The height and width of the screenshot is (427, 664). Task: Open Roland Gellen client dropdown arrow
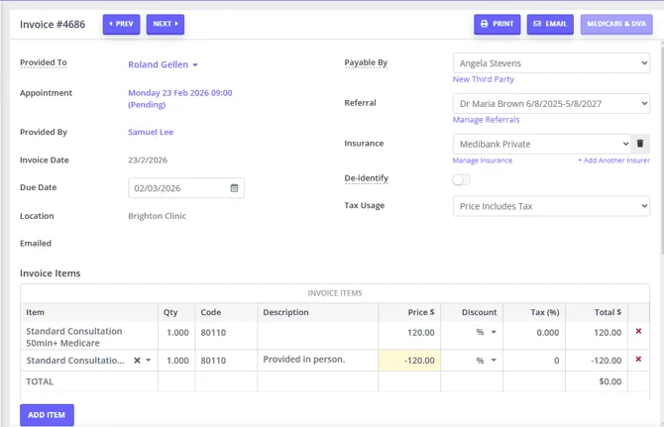tap(195, 64)
